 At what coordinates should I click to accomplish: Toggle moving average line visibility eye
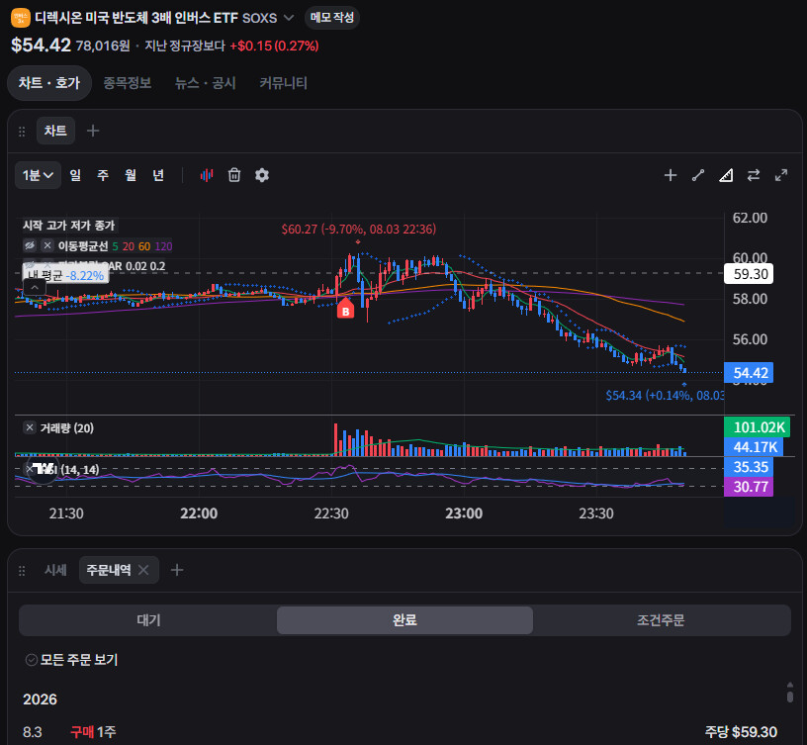30,245
